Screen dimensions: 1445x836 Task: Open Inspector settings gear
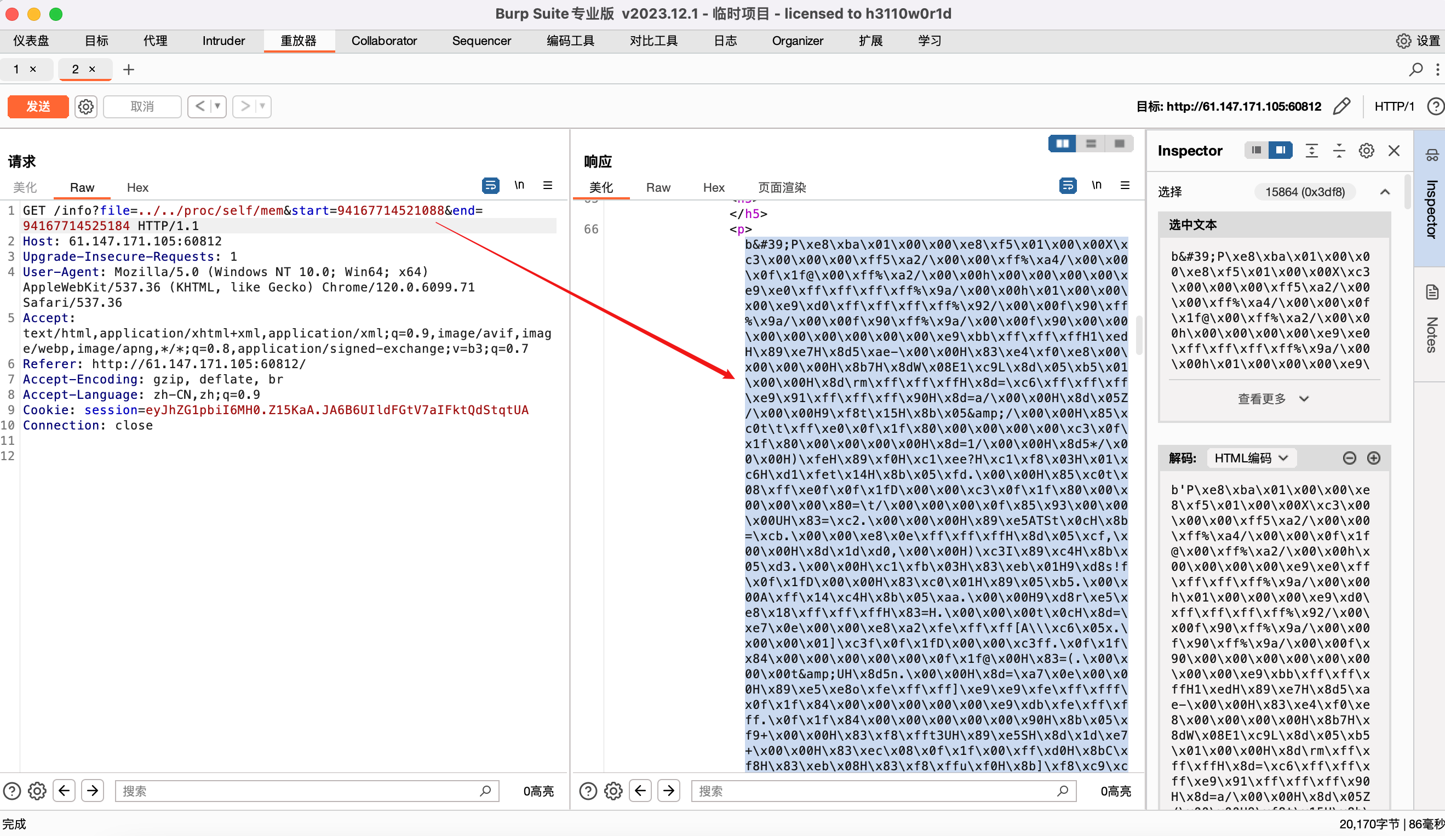[x=1367, y=151]
